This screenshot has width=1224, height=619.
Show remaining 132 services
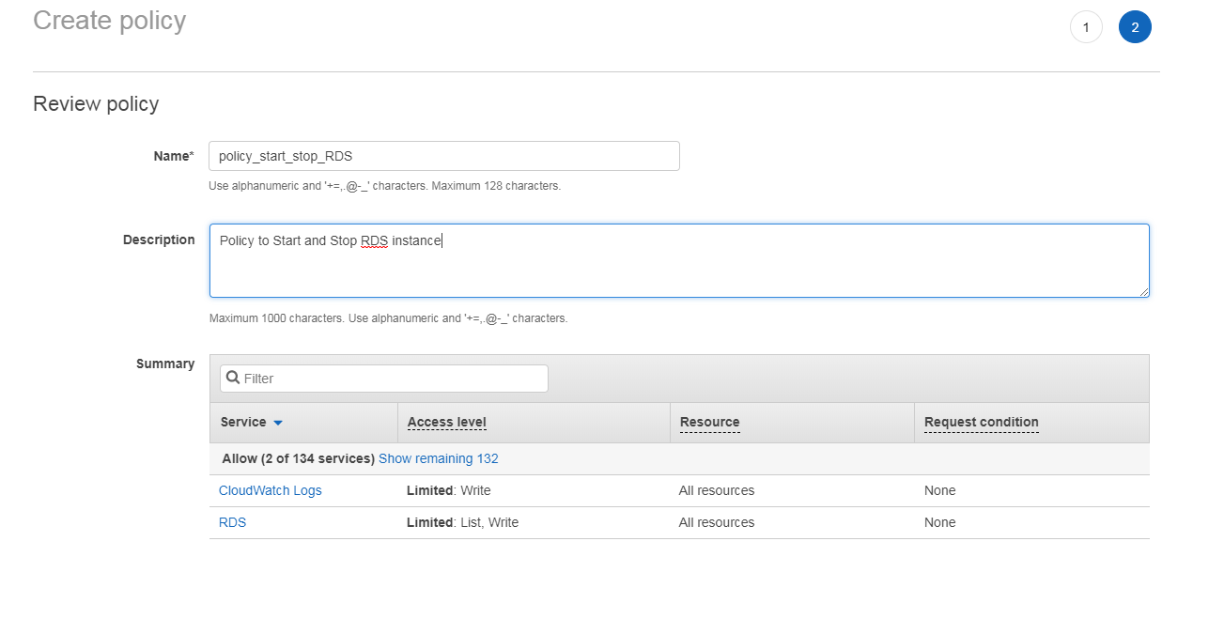coord(438,458)
